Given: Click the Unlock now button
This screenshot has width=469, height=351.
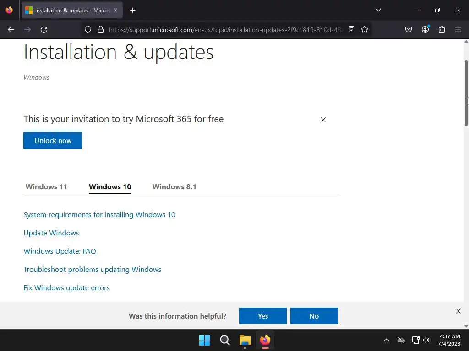Looking at the screenshot, I should (53, 140).
